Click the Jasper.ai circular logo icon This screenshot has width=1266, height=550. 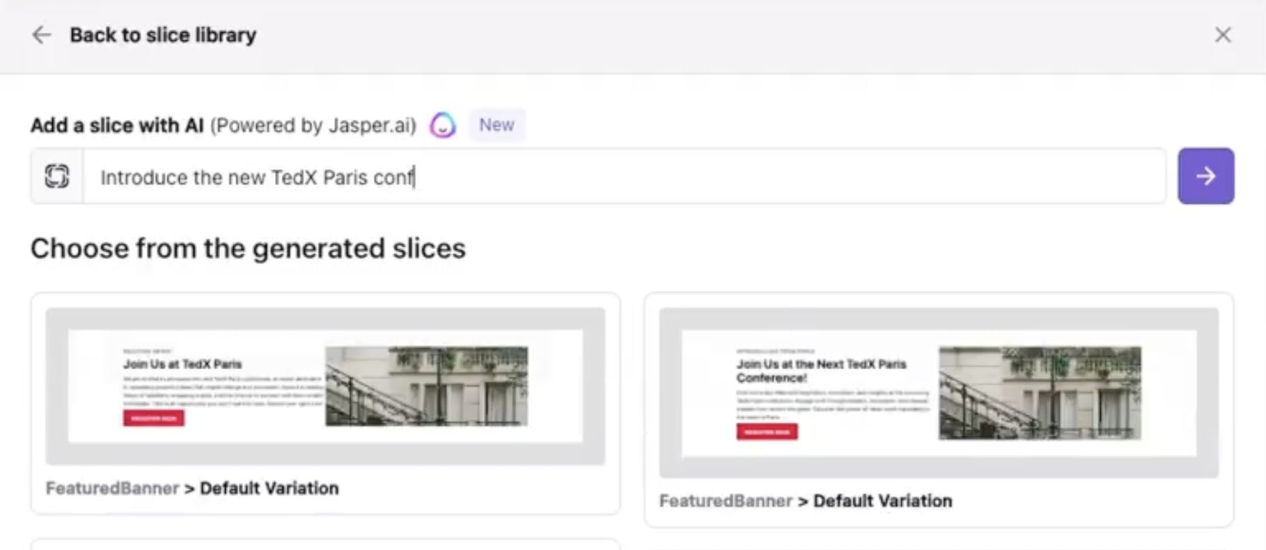[443, 125]
